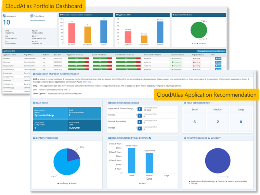Toggle Security legend swatch in category chart

(x=217, y=181)
